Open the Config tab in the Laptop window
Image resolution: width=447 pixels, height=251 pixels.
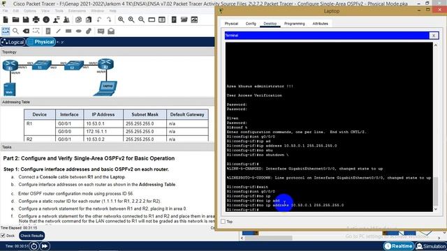(x=251, y=24)
